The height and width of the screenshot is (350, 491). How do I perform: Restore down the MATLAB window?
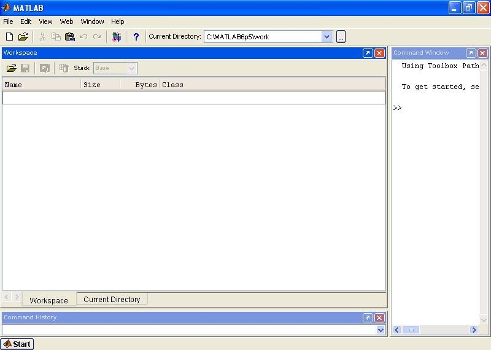(469, 8)
